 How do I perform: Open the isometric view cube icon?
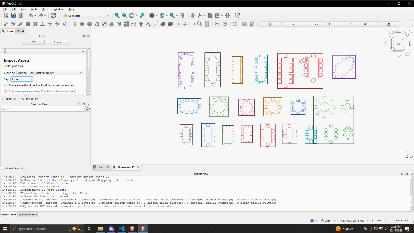pos(132,16)
